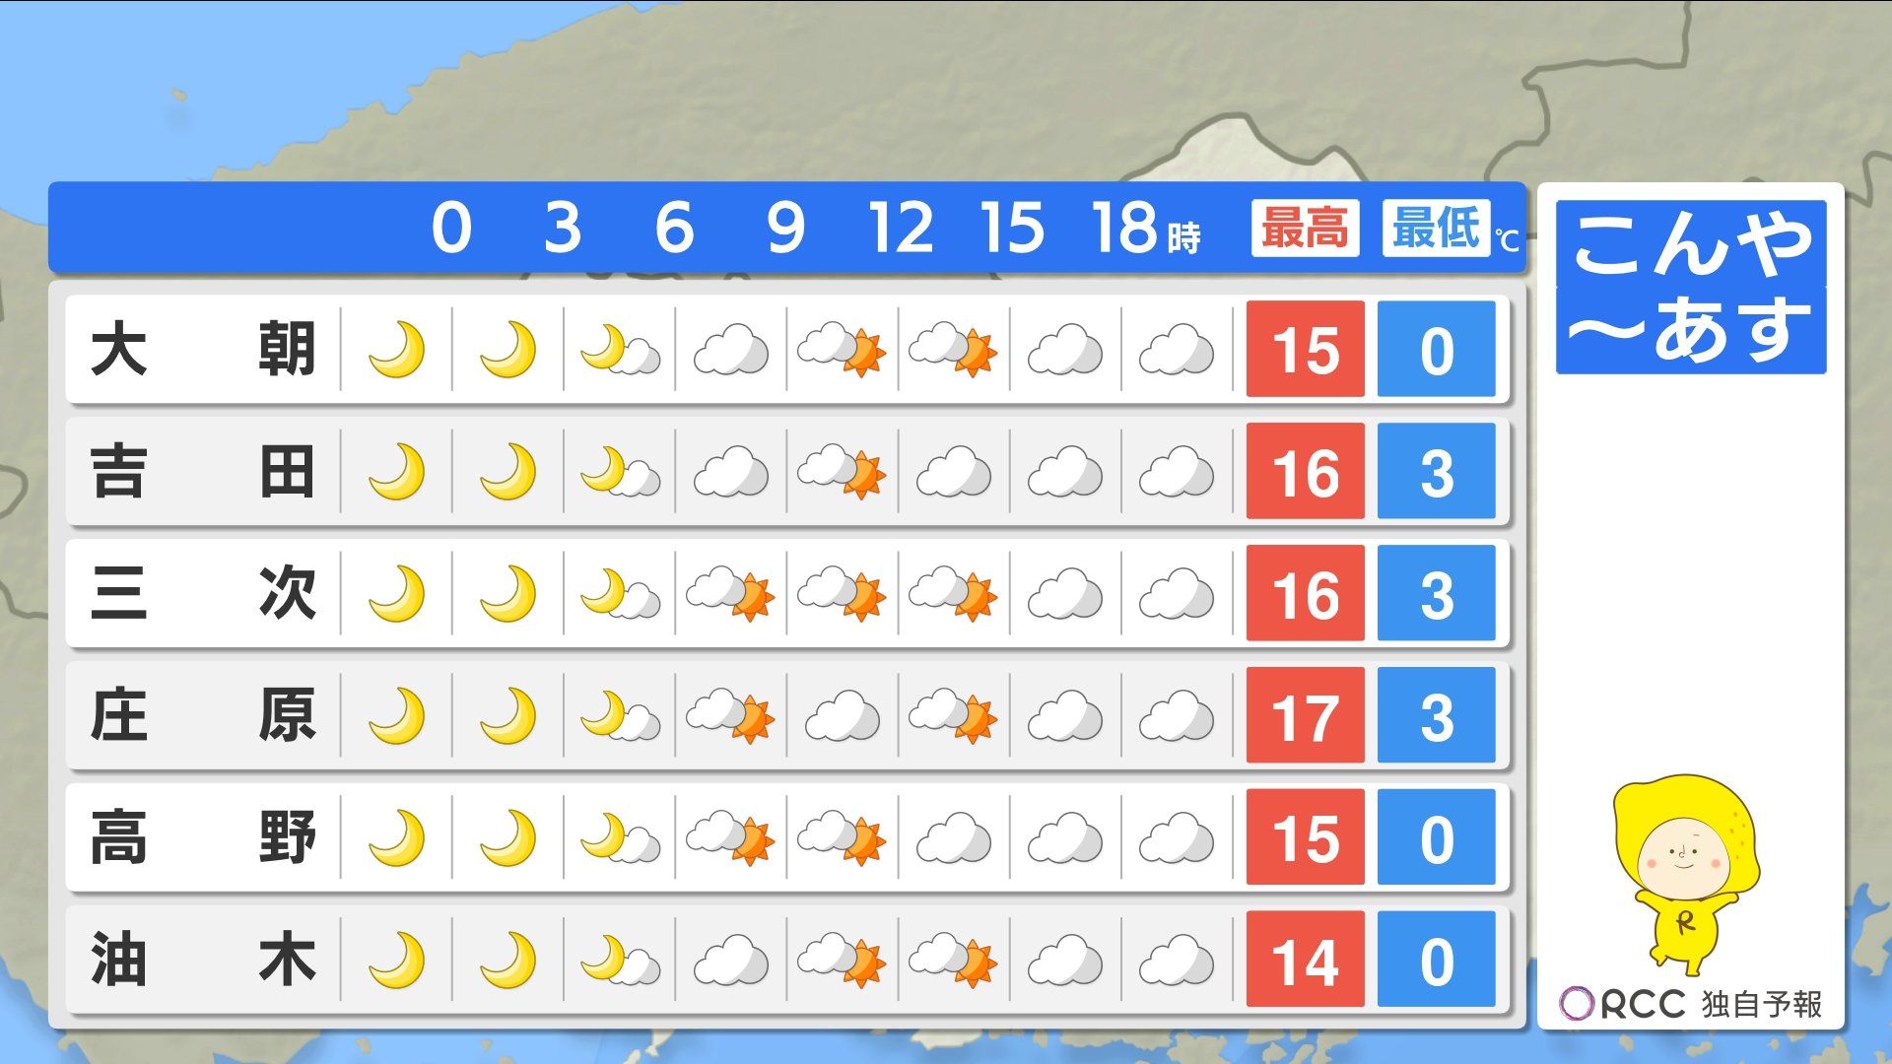Click 庄原's cloud icon at 12時

(x=843, y=716)
